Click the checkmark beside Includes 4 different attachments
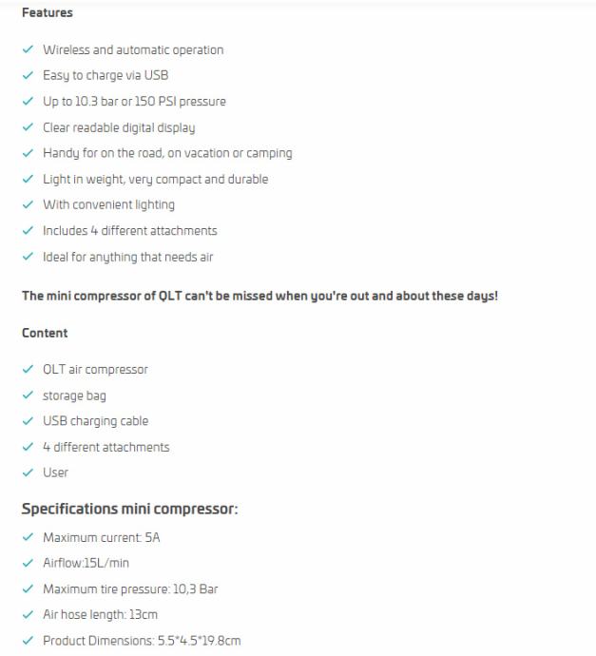 pyautogui.click(x=28, y=230)
